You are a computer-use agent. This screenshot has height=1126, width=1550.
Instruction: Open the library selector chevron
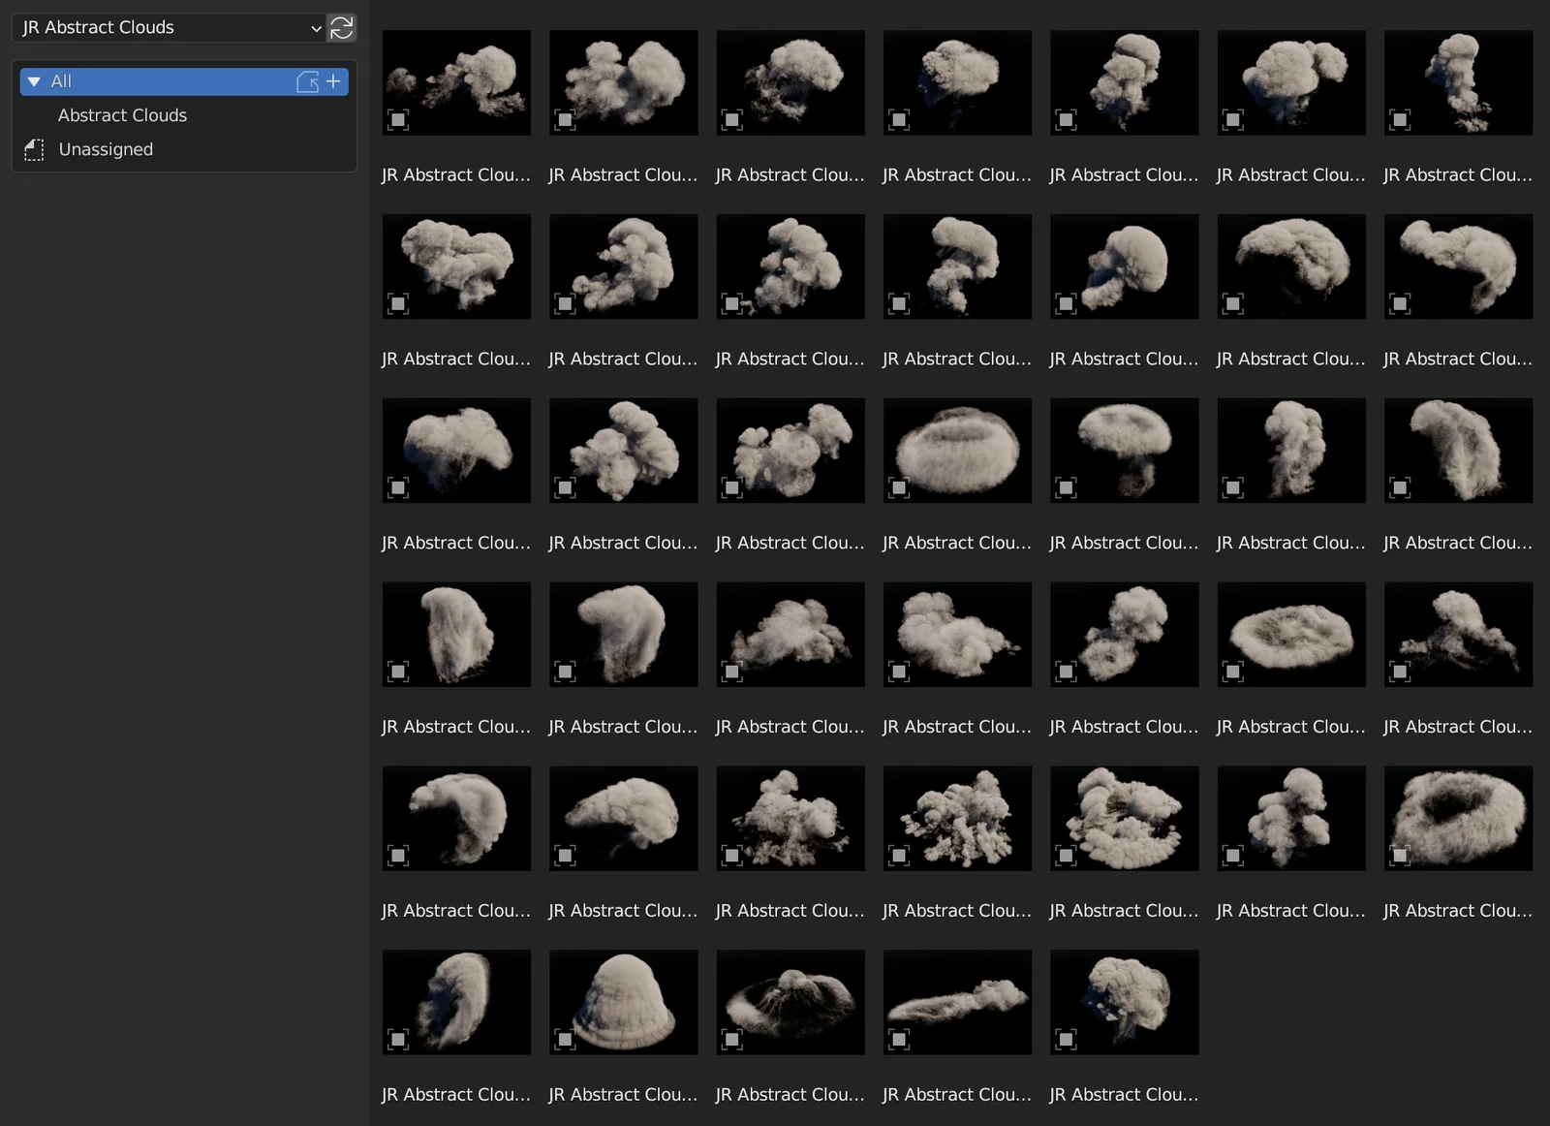pyautogui.click(x=316, y=27)
